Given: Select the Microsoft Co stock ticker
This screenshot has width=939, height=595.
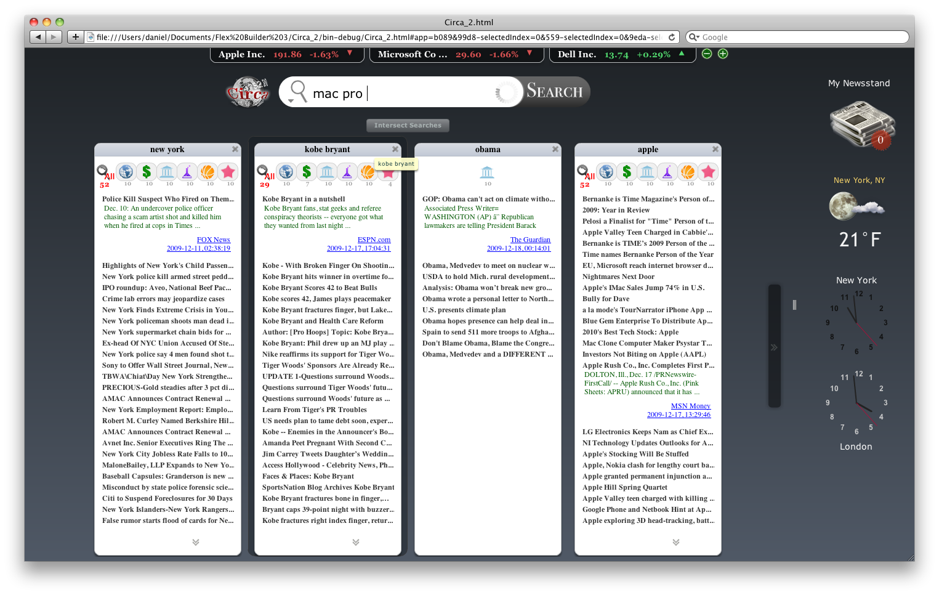Looking at the screenshot, I should pyautogui.click(x=456, y=54).
